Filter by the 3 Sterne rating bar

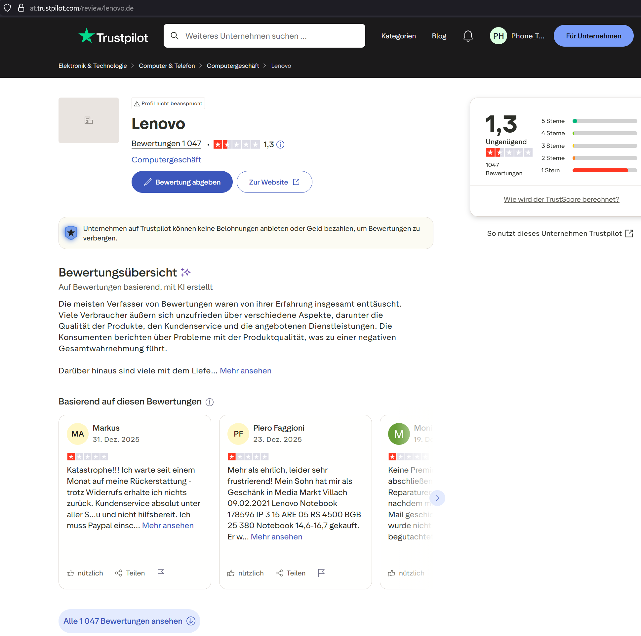(x=588, y=146)
